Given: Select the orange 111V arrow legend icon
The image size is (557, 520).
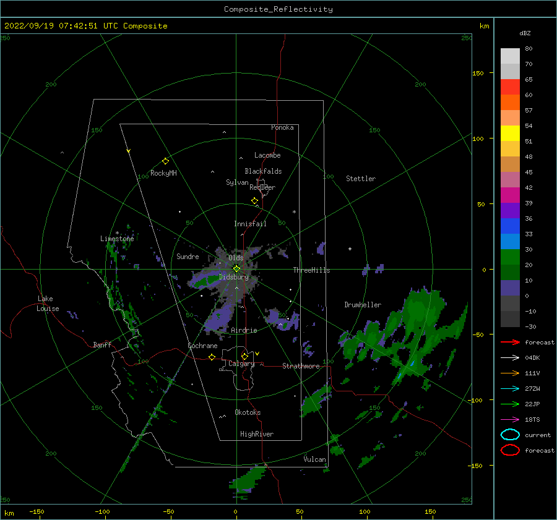Looking at the screenshot, I should coord(510,373).
